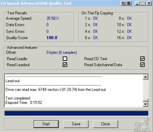Image resolution: width=153 pixels, height=132 pixels.
Task: Click the copy-to-clipboard icon in title bar
Action: pyautogui.click(x=123, y=3)
